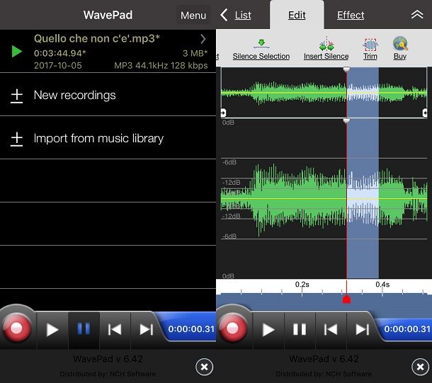
Task: Select the red cursor marker on the time ruler
Action: tap(346, 299)
